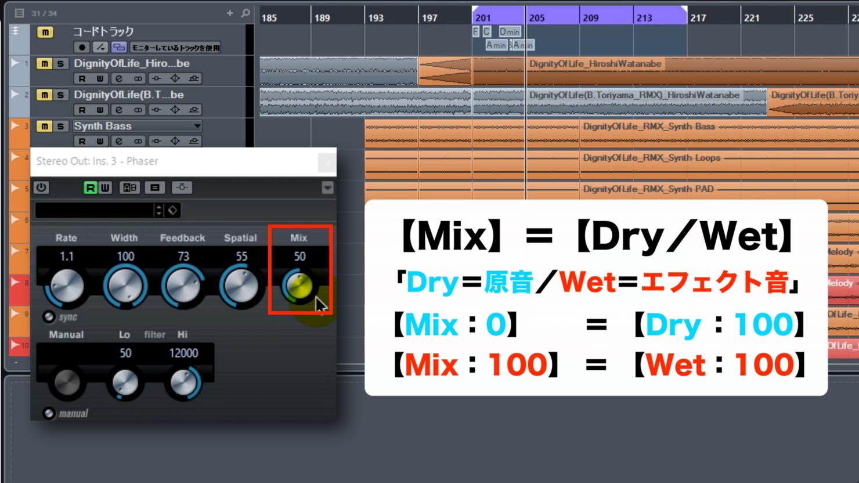Toggle the Phaser effect power button
The height and width of the screenshot is (483, 859).
click(x=41, y=188)
